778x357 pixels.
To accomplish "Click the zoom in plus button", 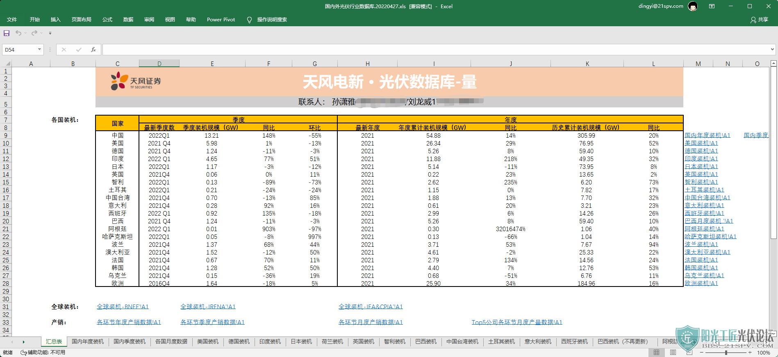I will [x=750, y=352].
